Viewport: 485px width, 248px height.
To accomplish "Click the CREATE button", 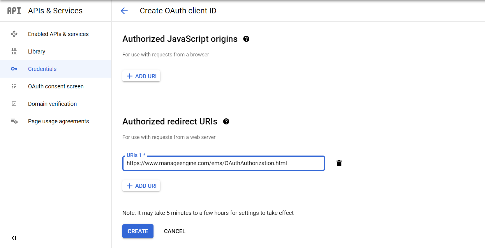I will tap(138, 231).
